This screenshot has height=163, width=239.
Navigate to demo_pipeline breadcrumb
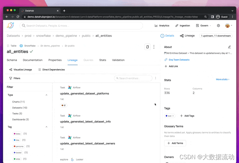[x=66, y=36]
